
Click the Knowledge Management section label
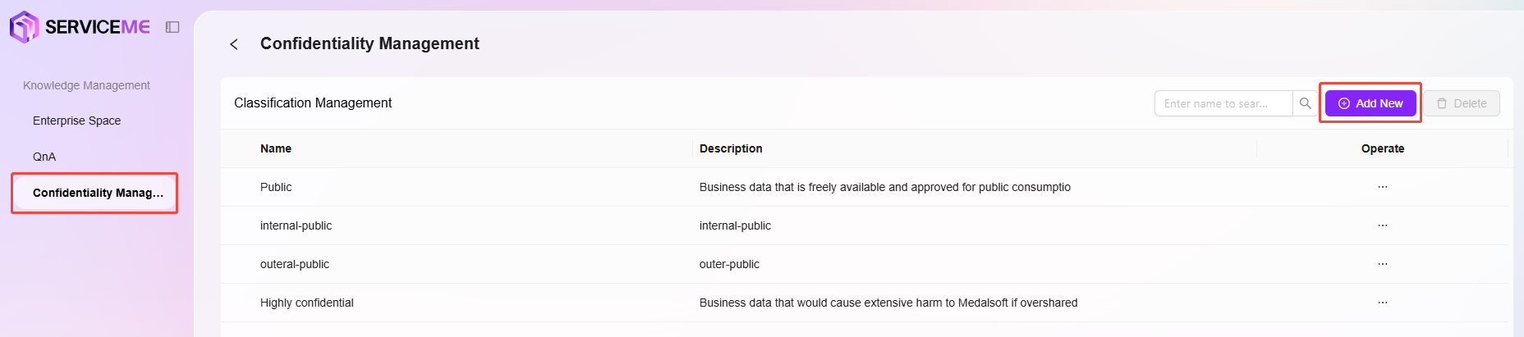coord(86,85)
